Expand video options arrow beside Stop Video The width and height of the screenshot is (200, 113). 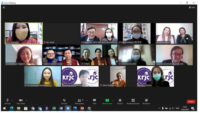(x=26, y=100)
